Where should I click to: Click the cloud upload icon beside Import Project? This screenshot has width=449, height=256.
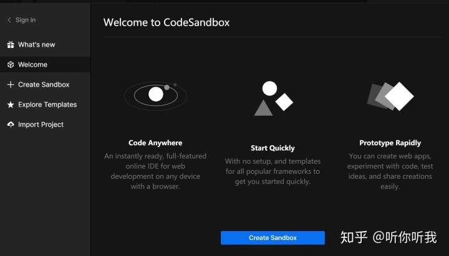(x=11, y=125)
